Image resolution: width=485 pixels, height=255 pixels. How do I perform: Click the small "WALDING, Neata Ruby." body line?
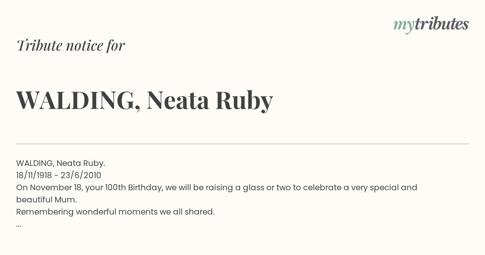tap(61, 163)
